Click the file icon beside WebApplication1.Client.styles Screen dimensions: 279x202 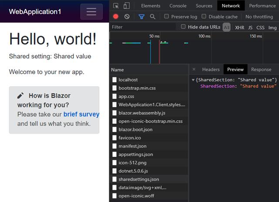(x=114, y=104)
